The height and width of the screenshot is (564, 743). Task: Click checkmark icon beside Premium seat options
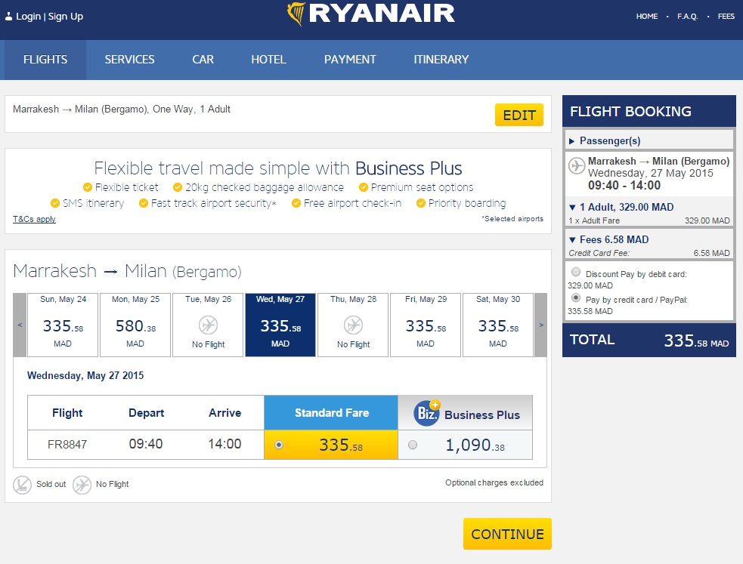[x=364, y=187]
